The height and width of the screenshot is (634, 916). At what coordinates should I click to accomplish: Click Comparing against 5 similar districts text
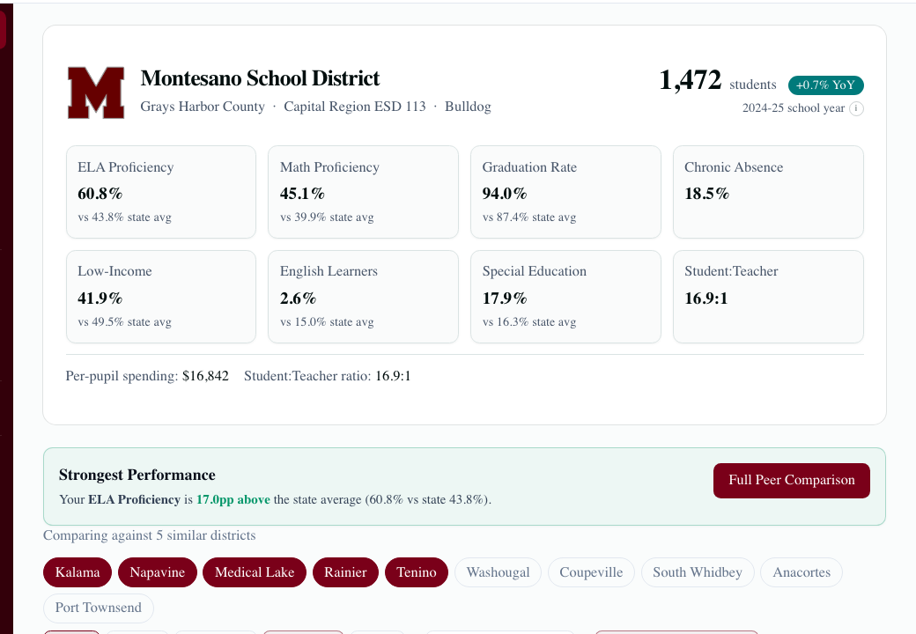tap(150, 535)
